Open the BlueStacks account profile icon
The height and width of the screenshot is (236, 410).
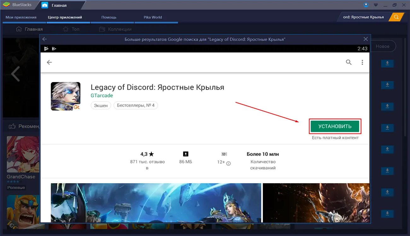tap(366, 5)
